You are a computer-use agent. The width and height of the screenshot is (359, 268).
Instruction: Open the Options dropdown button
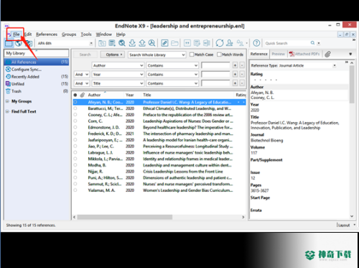pyautogui.click(x=112, y=55)
